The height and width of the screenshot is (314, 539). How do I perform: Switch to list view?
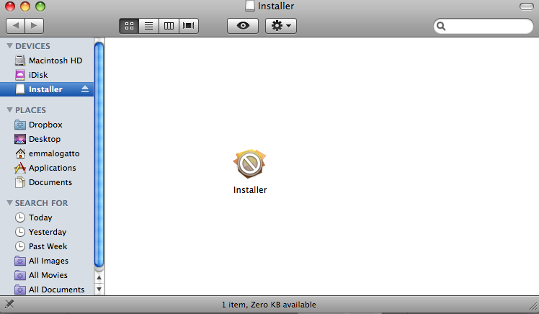(x=149, y=26)
